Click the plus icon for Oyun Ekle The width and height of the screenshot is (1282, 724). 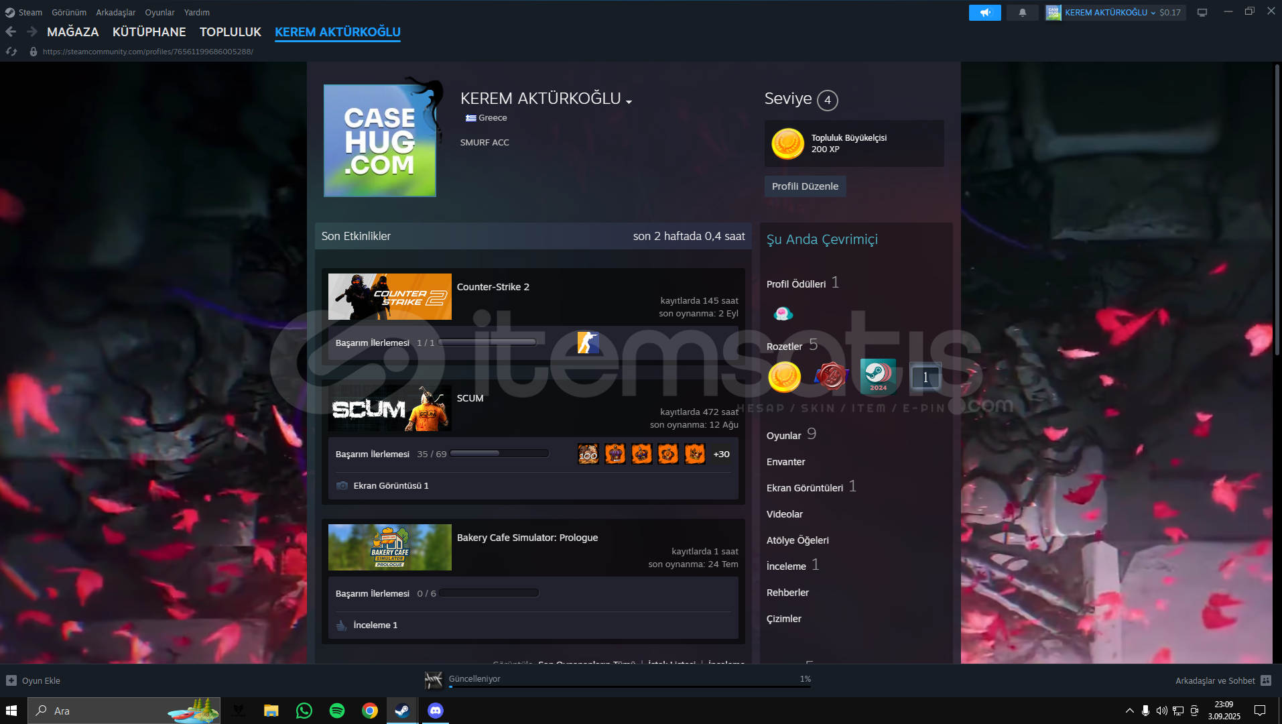pos(11,680)
